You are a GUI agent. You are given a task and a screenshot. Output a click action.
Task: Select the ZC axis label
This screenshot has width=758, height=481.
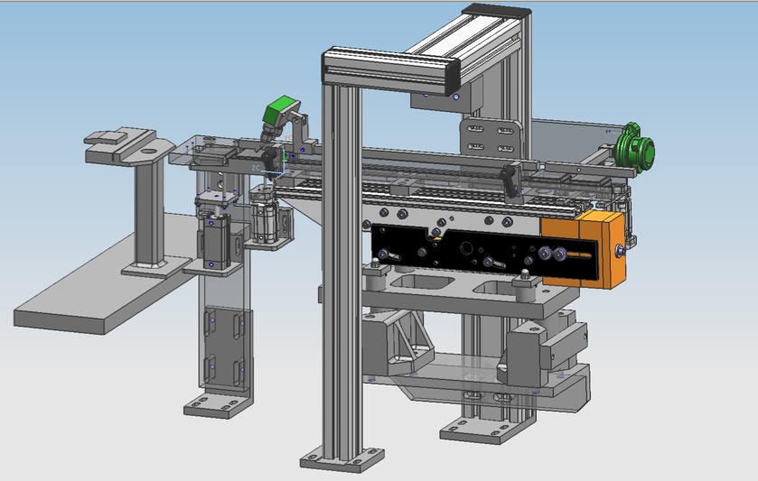257,168
